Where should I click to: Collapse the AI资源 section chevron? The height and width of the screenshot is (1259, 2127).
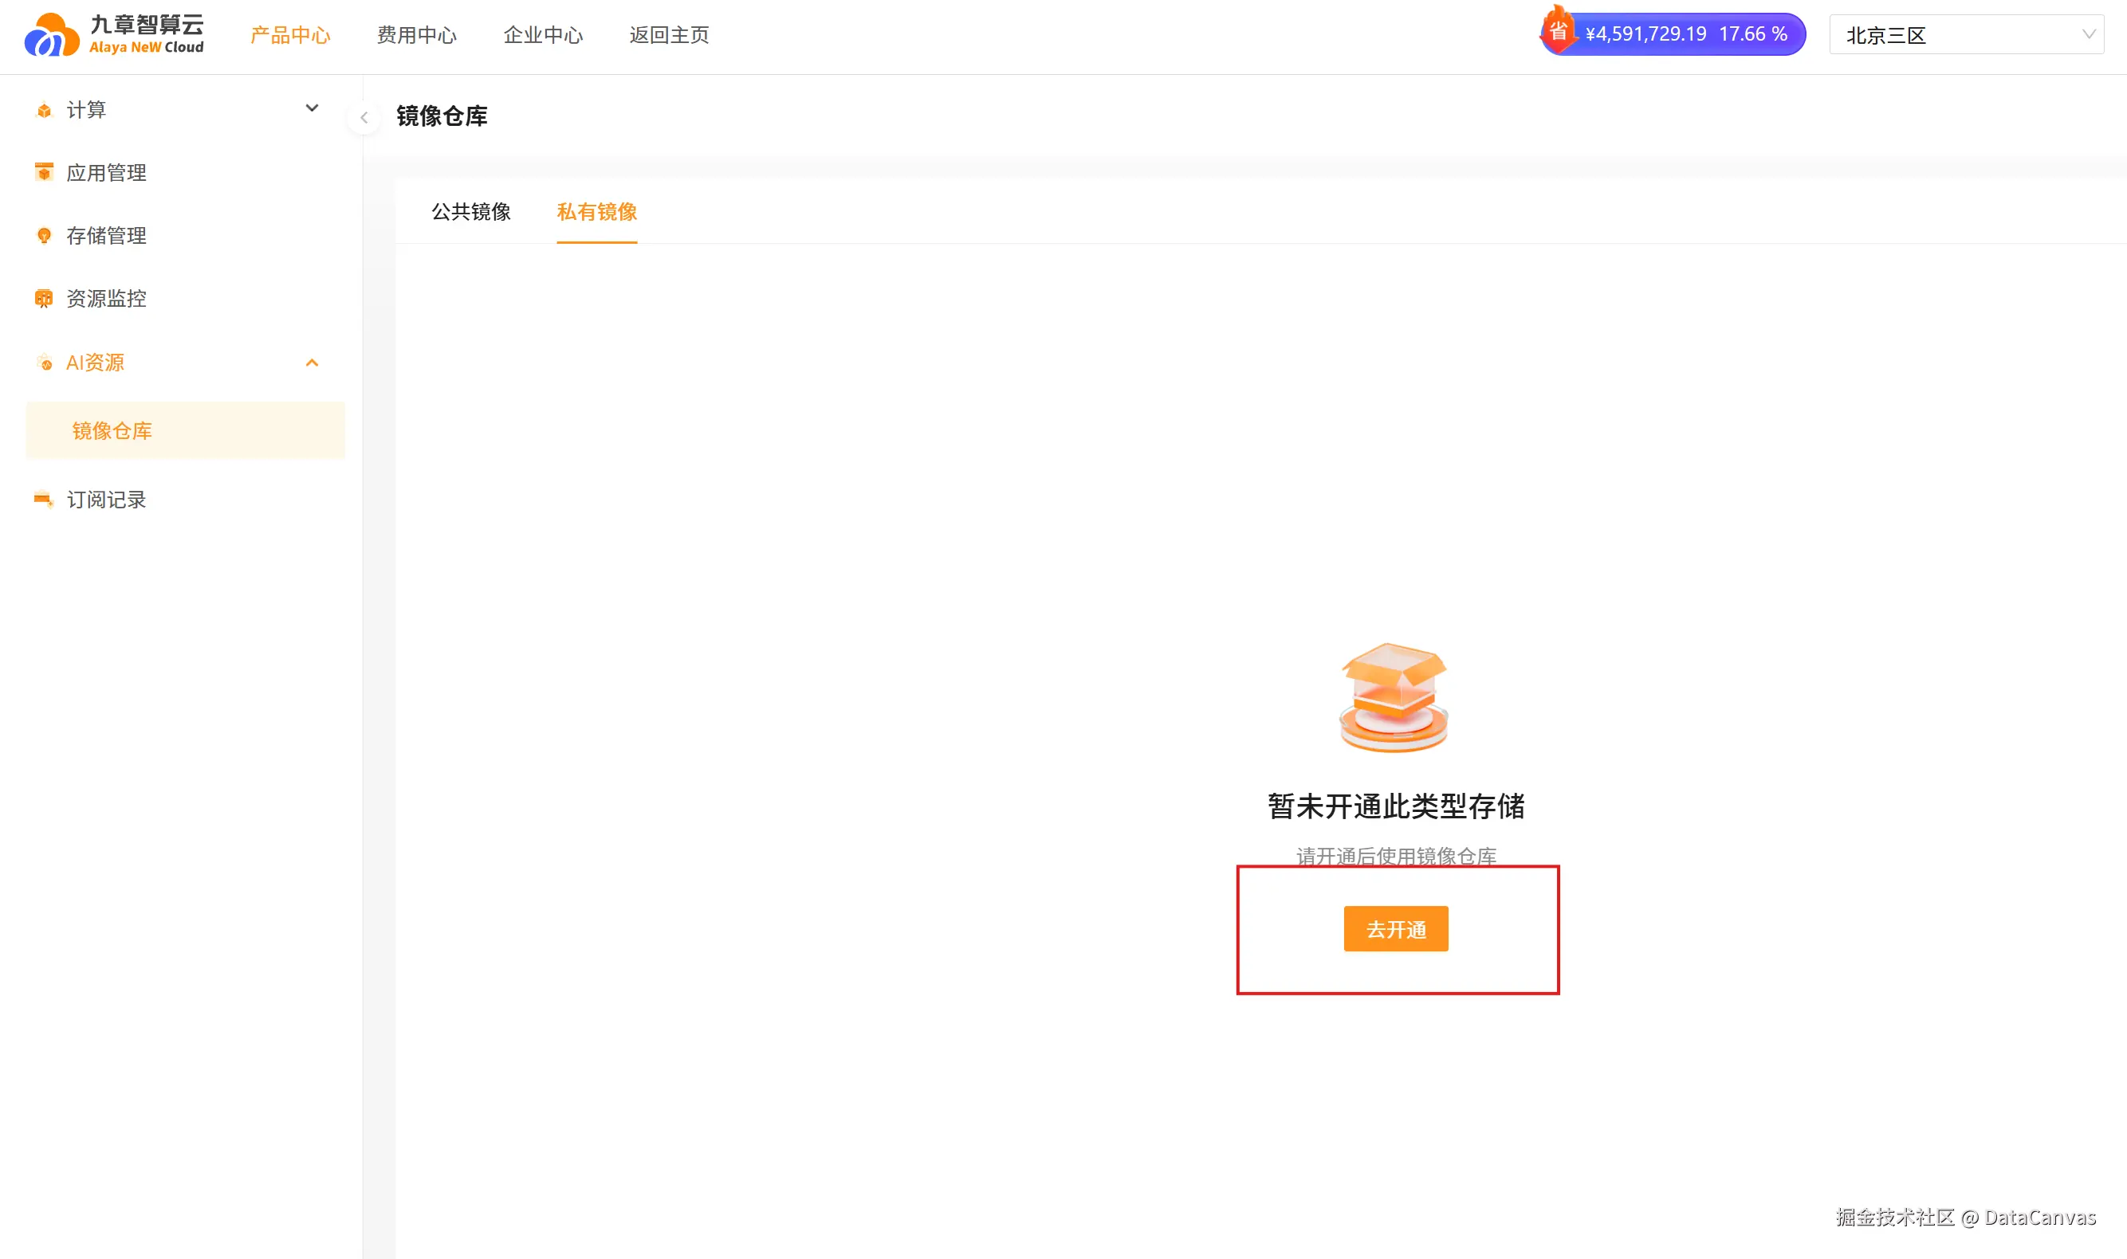[x=313, y=363]
